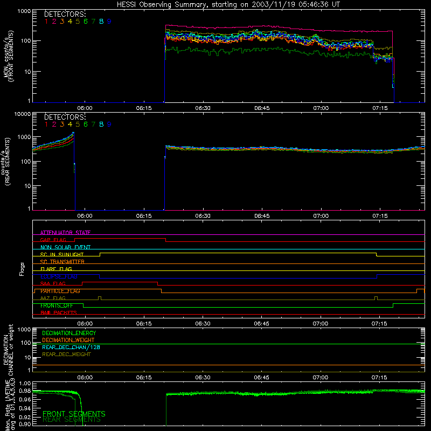Screen dimensions: 431x431
Task: Click detector number 2 in front segments legend
Action: tap(54, 22)
